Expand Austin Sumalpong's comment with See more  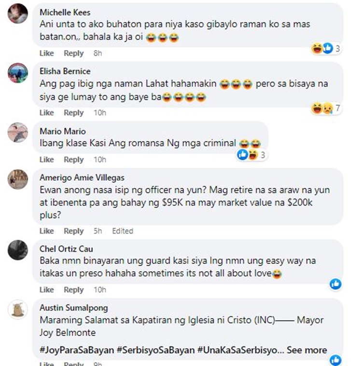coord(307,350)
